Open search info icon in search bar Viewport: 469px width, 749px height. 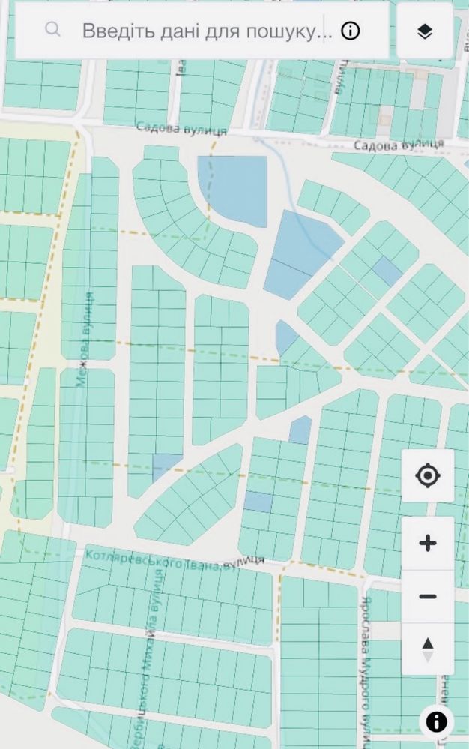350,31
